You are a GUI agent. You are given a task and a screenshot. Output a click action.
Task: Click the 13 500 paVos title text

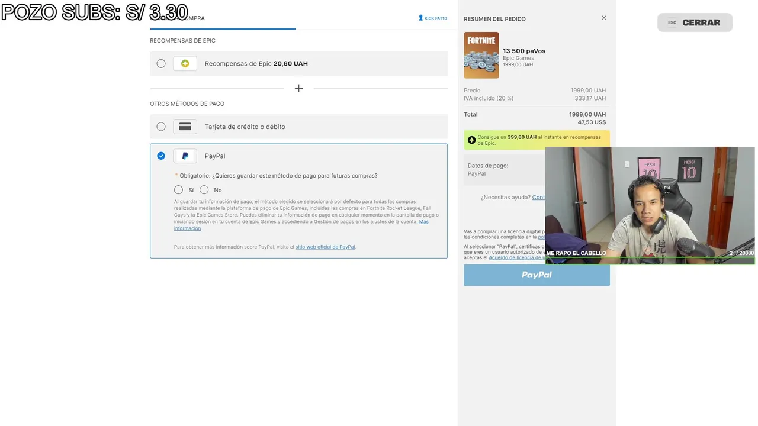[x=524, y=51]
